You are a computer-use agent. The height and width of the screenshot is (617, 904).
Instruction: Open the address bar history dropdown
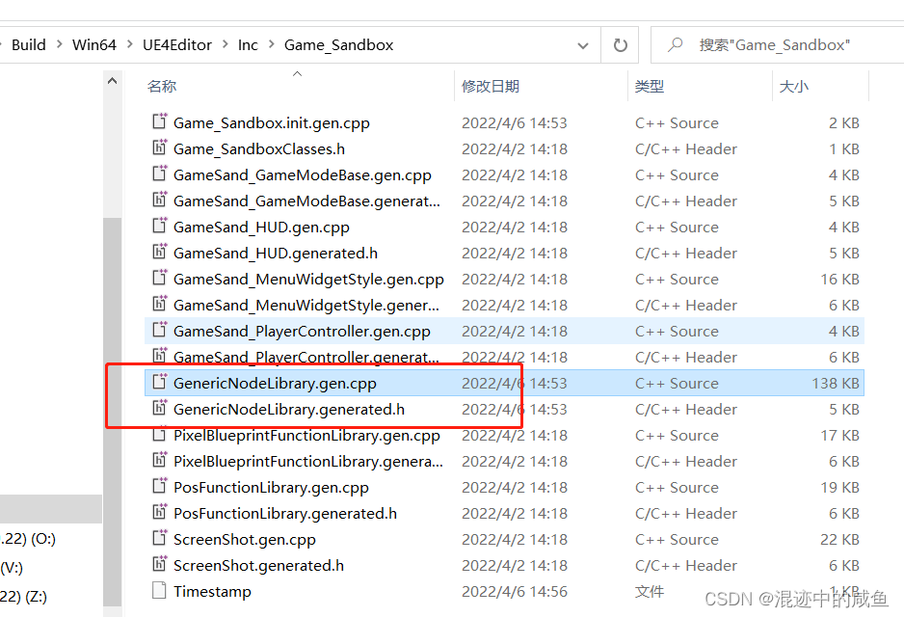point(583,45)
